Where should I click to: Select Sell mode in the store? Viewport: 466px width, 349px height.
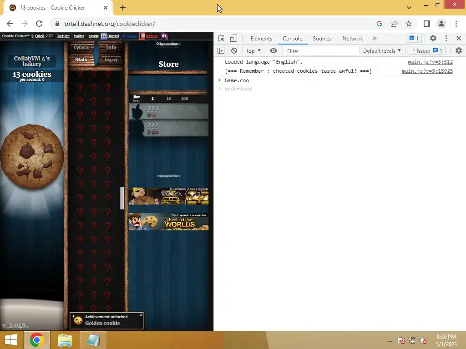point(137,101)
